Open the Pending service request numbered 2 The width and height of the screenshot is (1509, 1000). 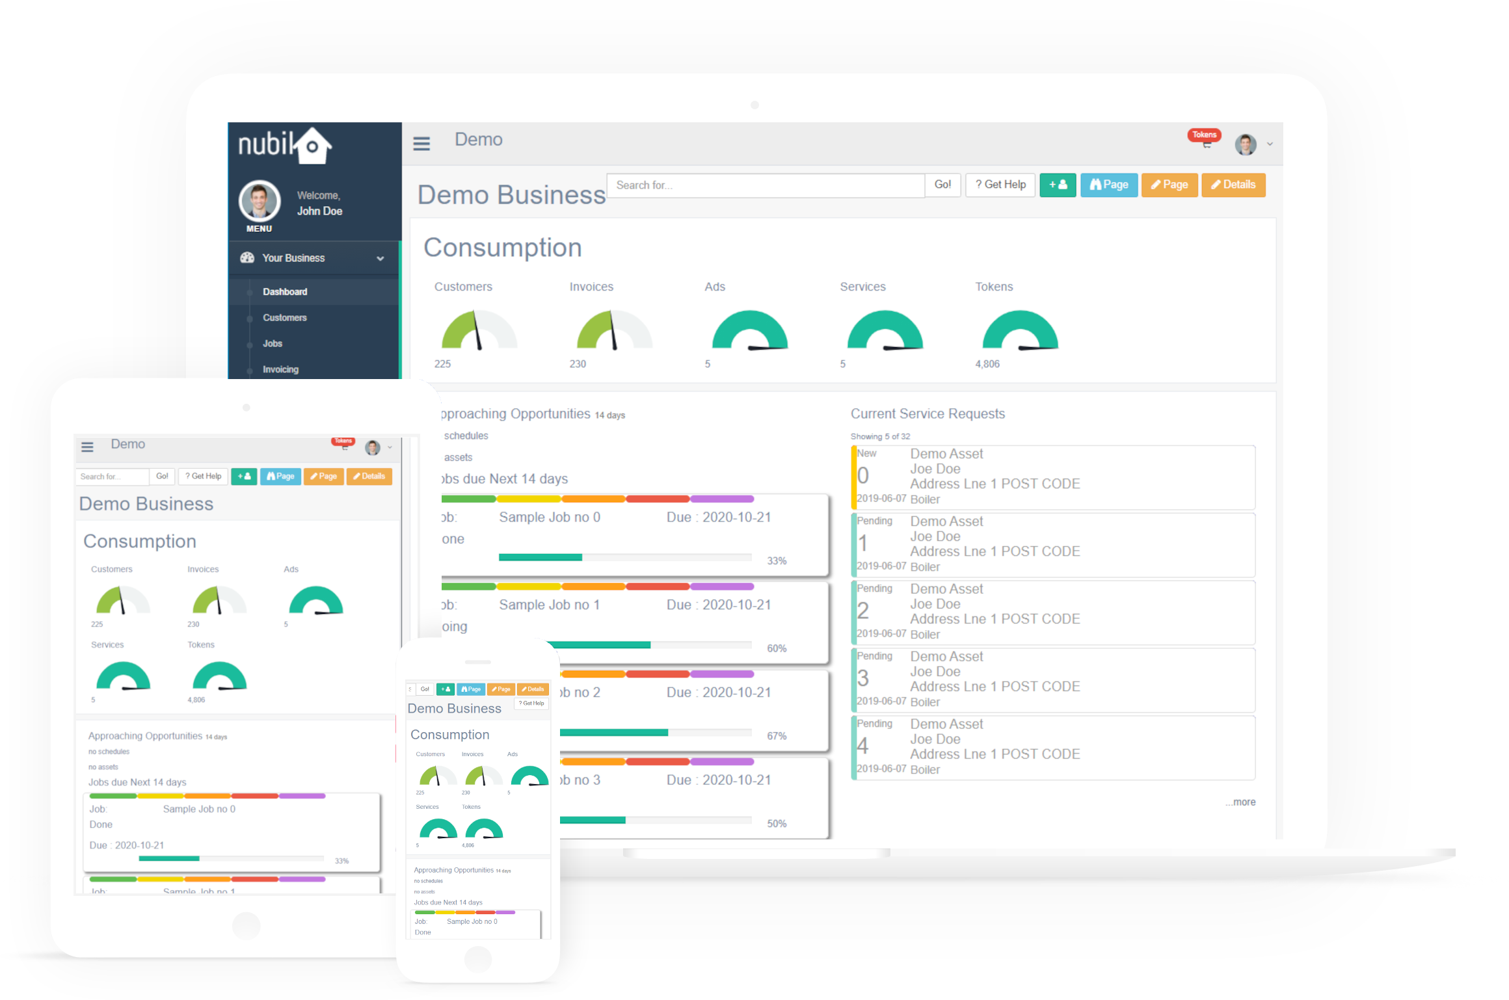pyautogui.click(x=1053, y=612)
